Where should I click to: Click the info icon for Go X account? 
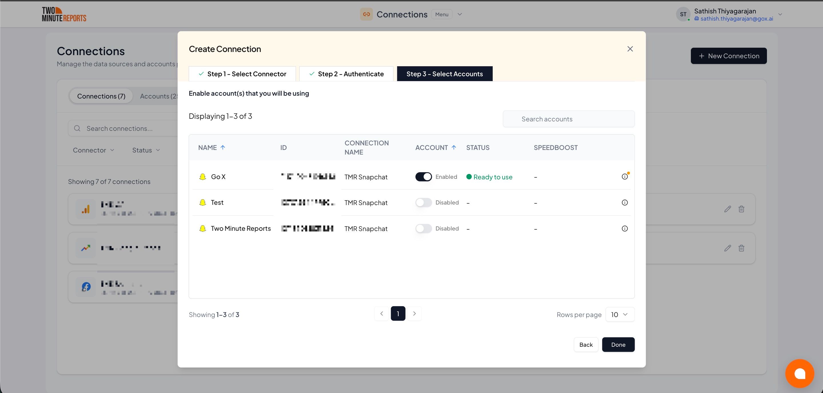625,177
